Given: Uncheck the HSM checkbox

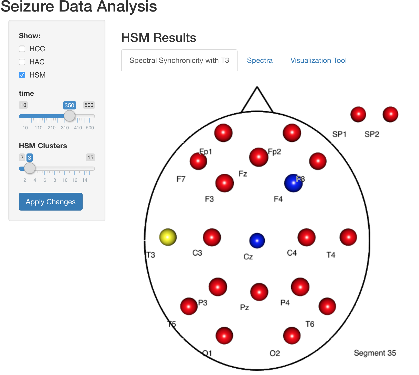Looking at the screenshot, I should (x=22, y=75).
